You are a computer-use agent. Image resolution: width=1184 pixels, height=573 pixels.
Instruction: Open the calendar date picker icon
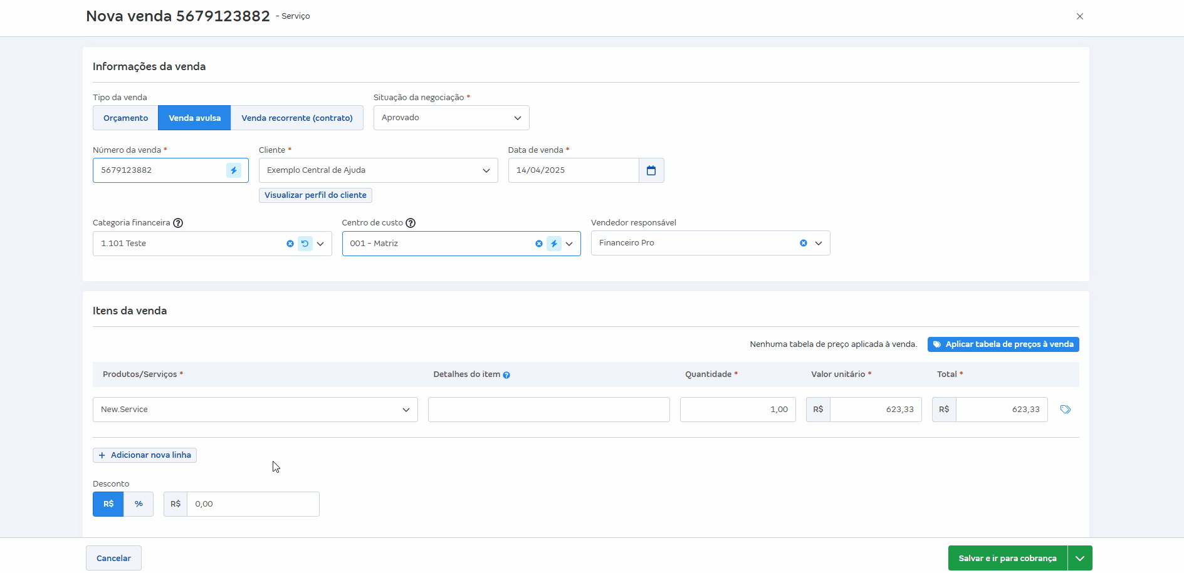click(x=651, y=170)
